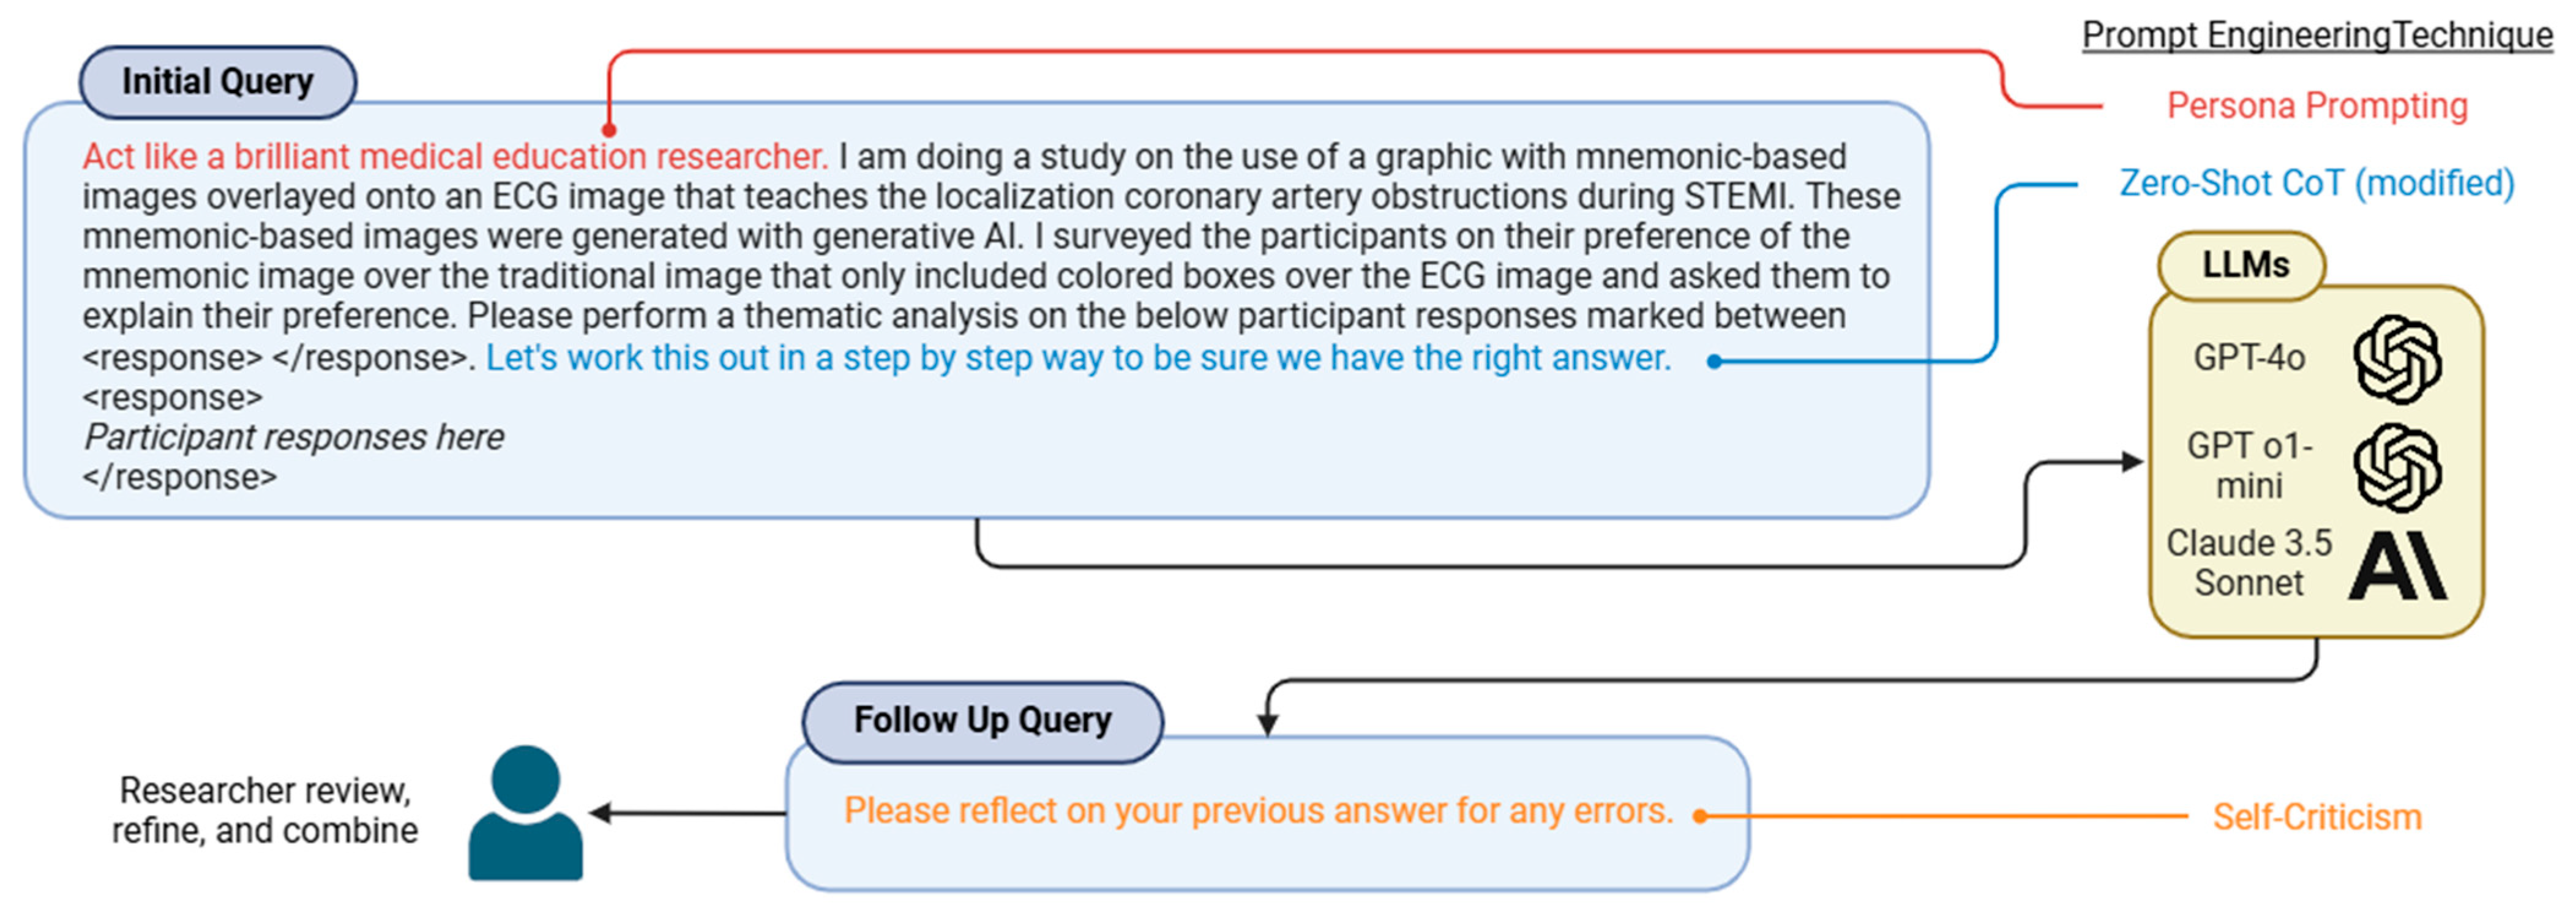Click the blue 'Let's work this out' sentence
Viewport: 2576px width, 908px height.
(1078, 358)
